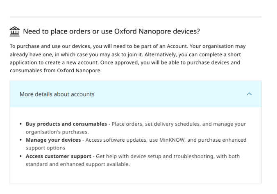Click the 'support options' line of text
Image resolution: width=277 pixels, height=194 pixels.
45,148
